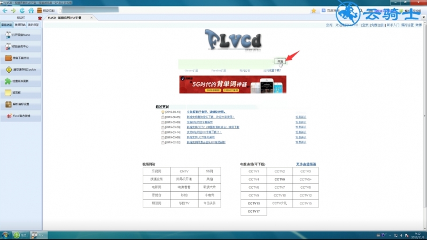Screen dimensions: 427x240
Task: Open the member center sidebar item
Action: [x=21, y=47]
